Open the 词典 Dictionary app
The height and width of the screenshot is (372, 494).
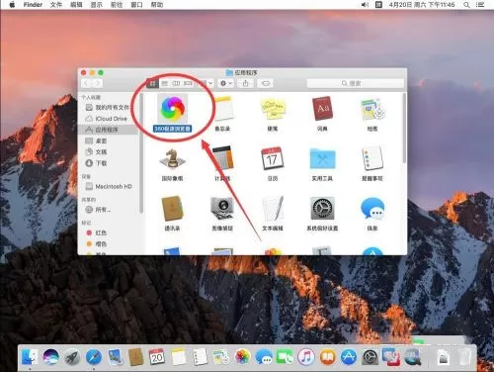(x=322, y=108)
